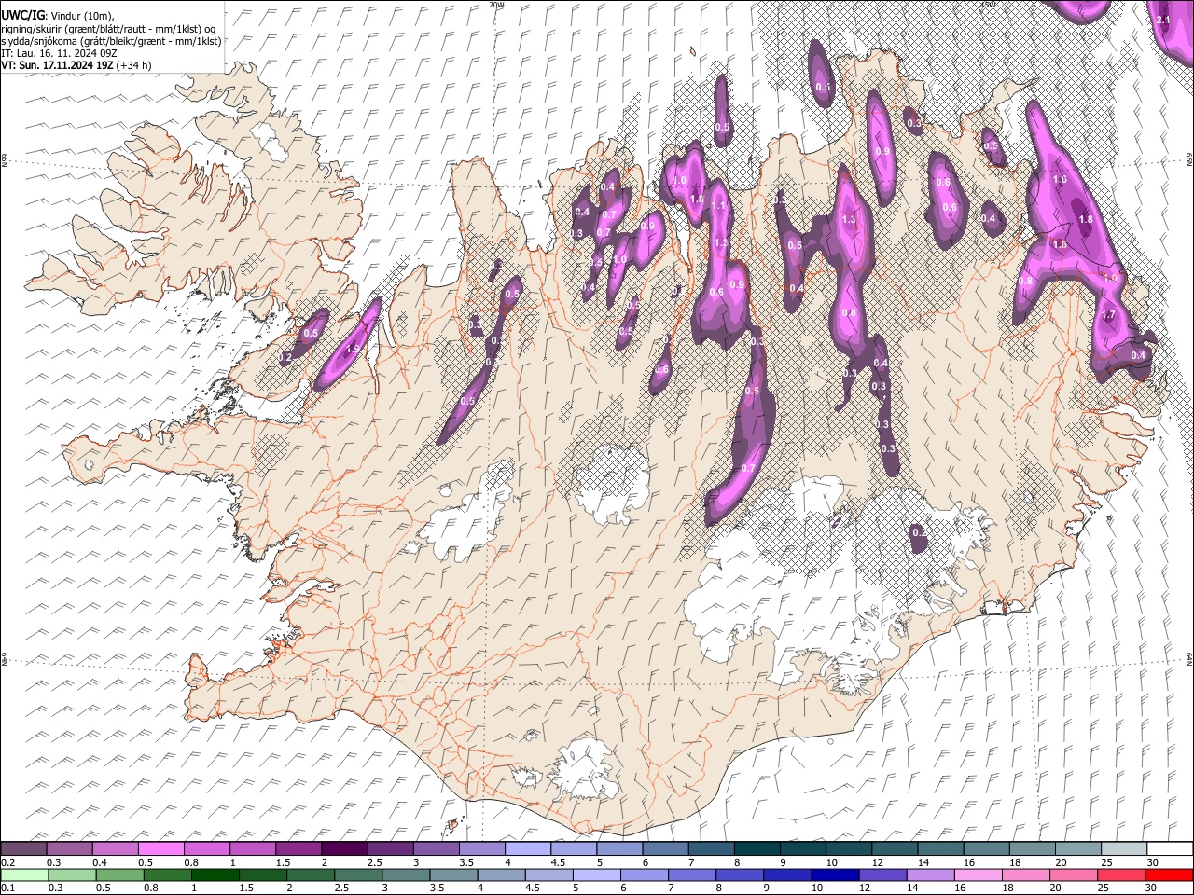
Task: Click the 'IT: Lau. 16. 11. 2024 09Z' line
Action: point(59,53)
